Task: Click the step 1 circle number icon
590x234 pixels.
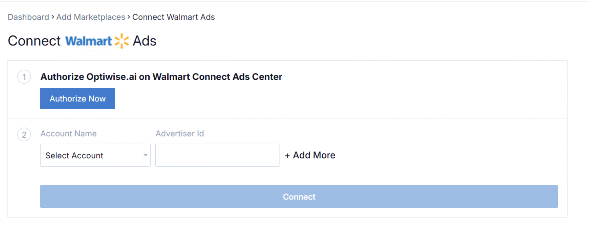Action: [24, 77]
